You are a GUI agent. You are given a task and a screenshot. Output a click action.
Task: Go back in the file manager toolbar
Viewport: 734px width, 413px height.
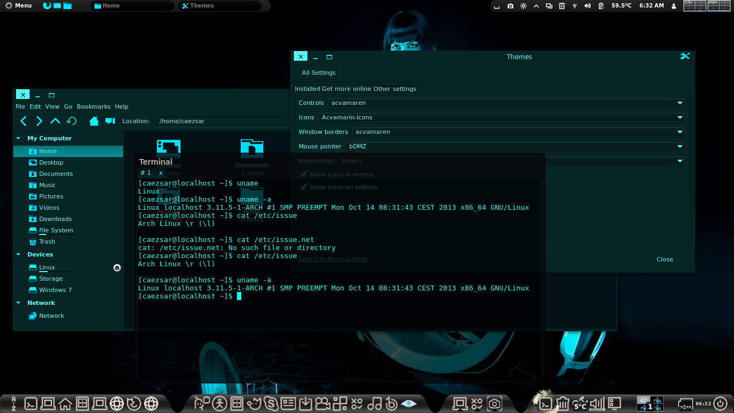pyautogui.click(x=23, y=121)
